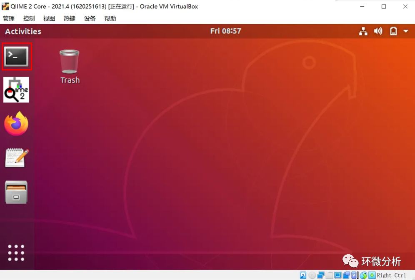The height and width of the screenshot is (280, 415).
Task: Open the Terminal from the dock
Action: (x=17, y=57)
